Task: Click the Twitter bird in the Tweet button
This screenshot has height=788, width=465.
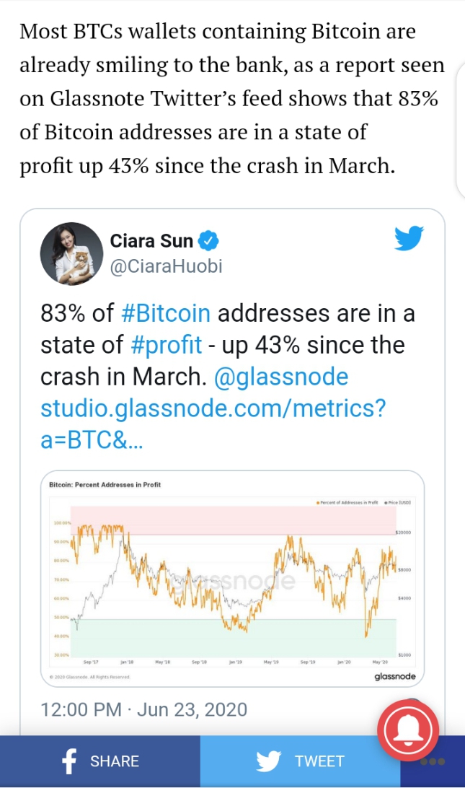Action: pyautogui.click(x=268, y=761)
